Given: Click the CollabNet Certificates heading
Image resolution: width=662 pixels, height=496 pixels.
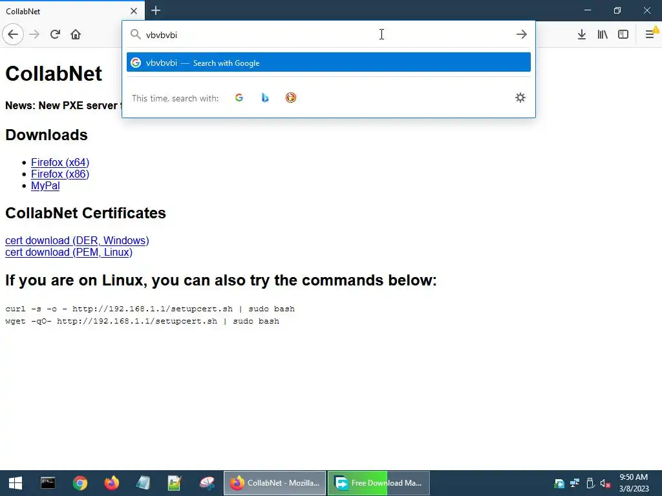Looking at the screenshot, I should (85, 213).
